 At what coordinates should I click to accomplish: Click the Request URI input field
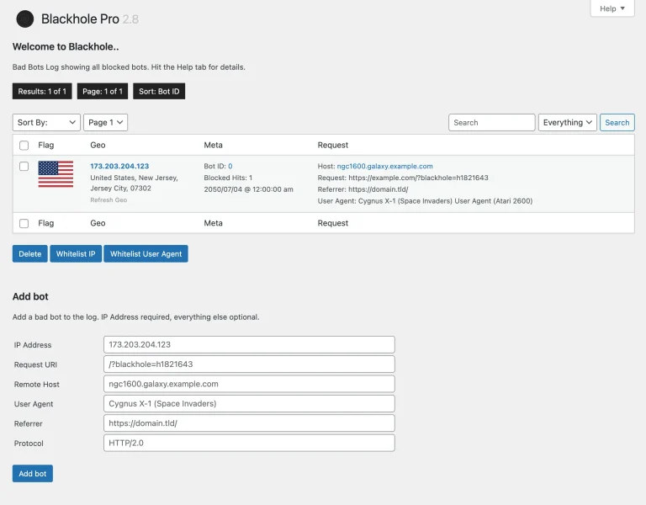pyautogui.click(x=249, y=364)
